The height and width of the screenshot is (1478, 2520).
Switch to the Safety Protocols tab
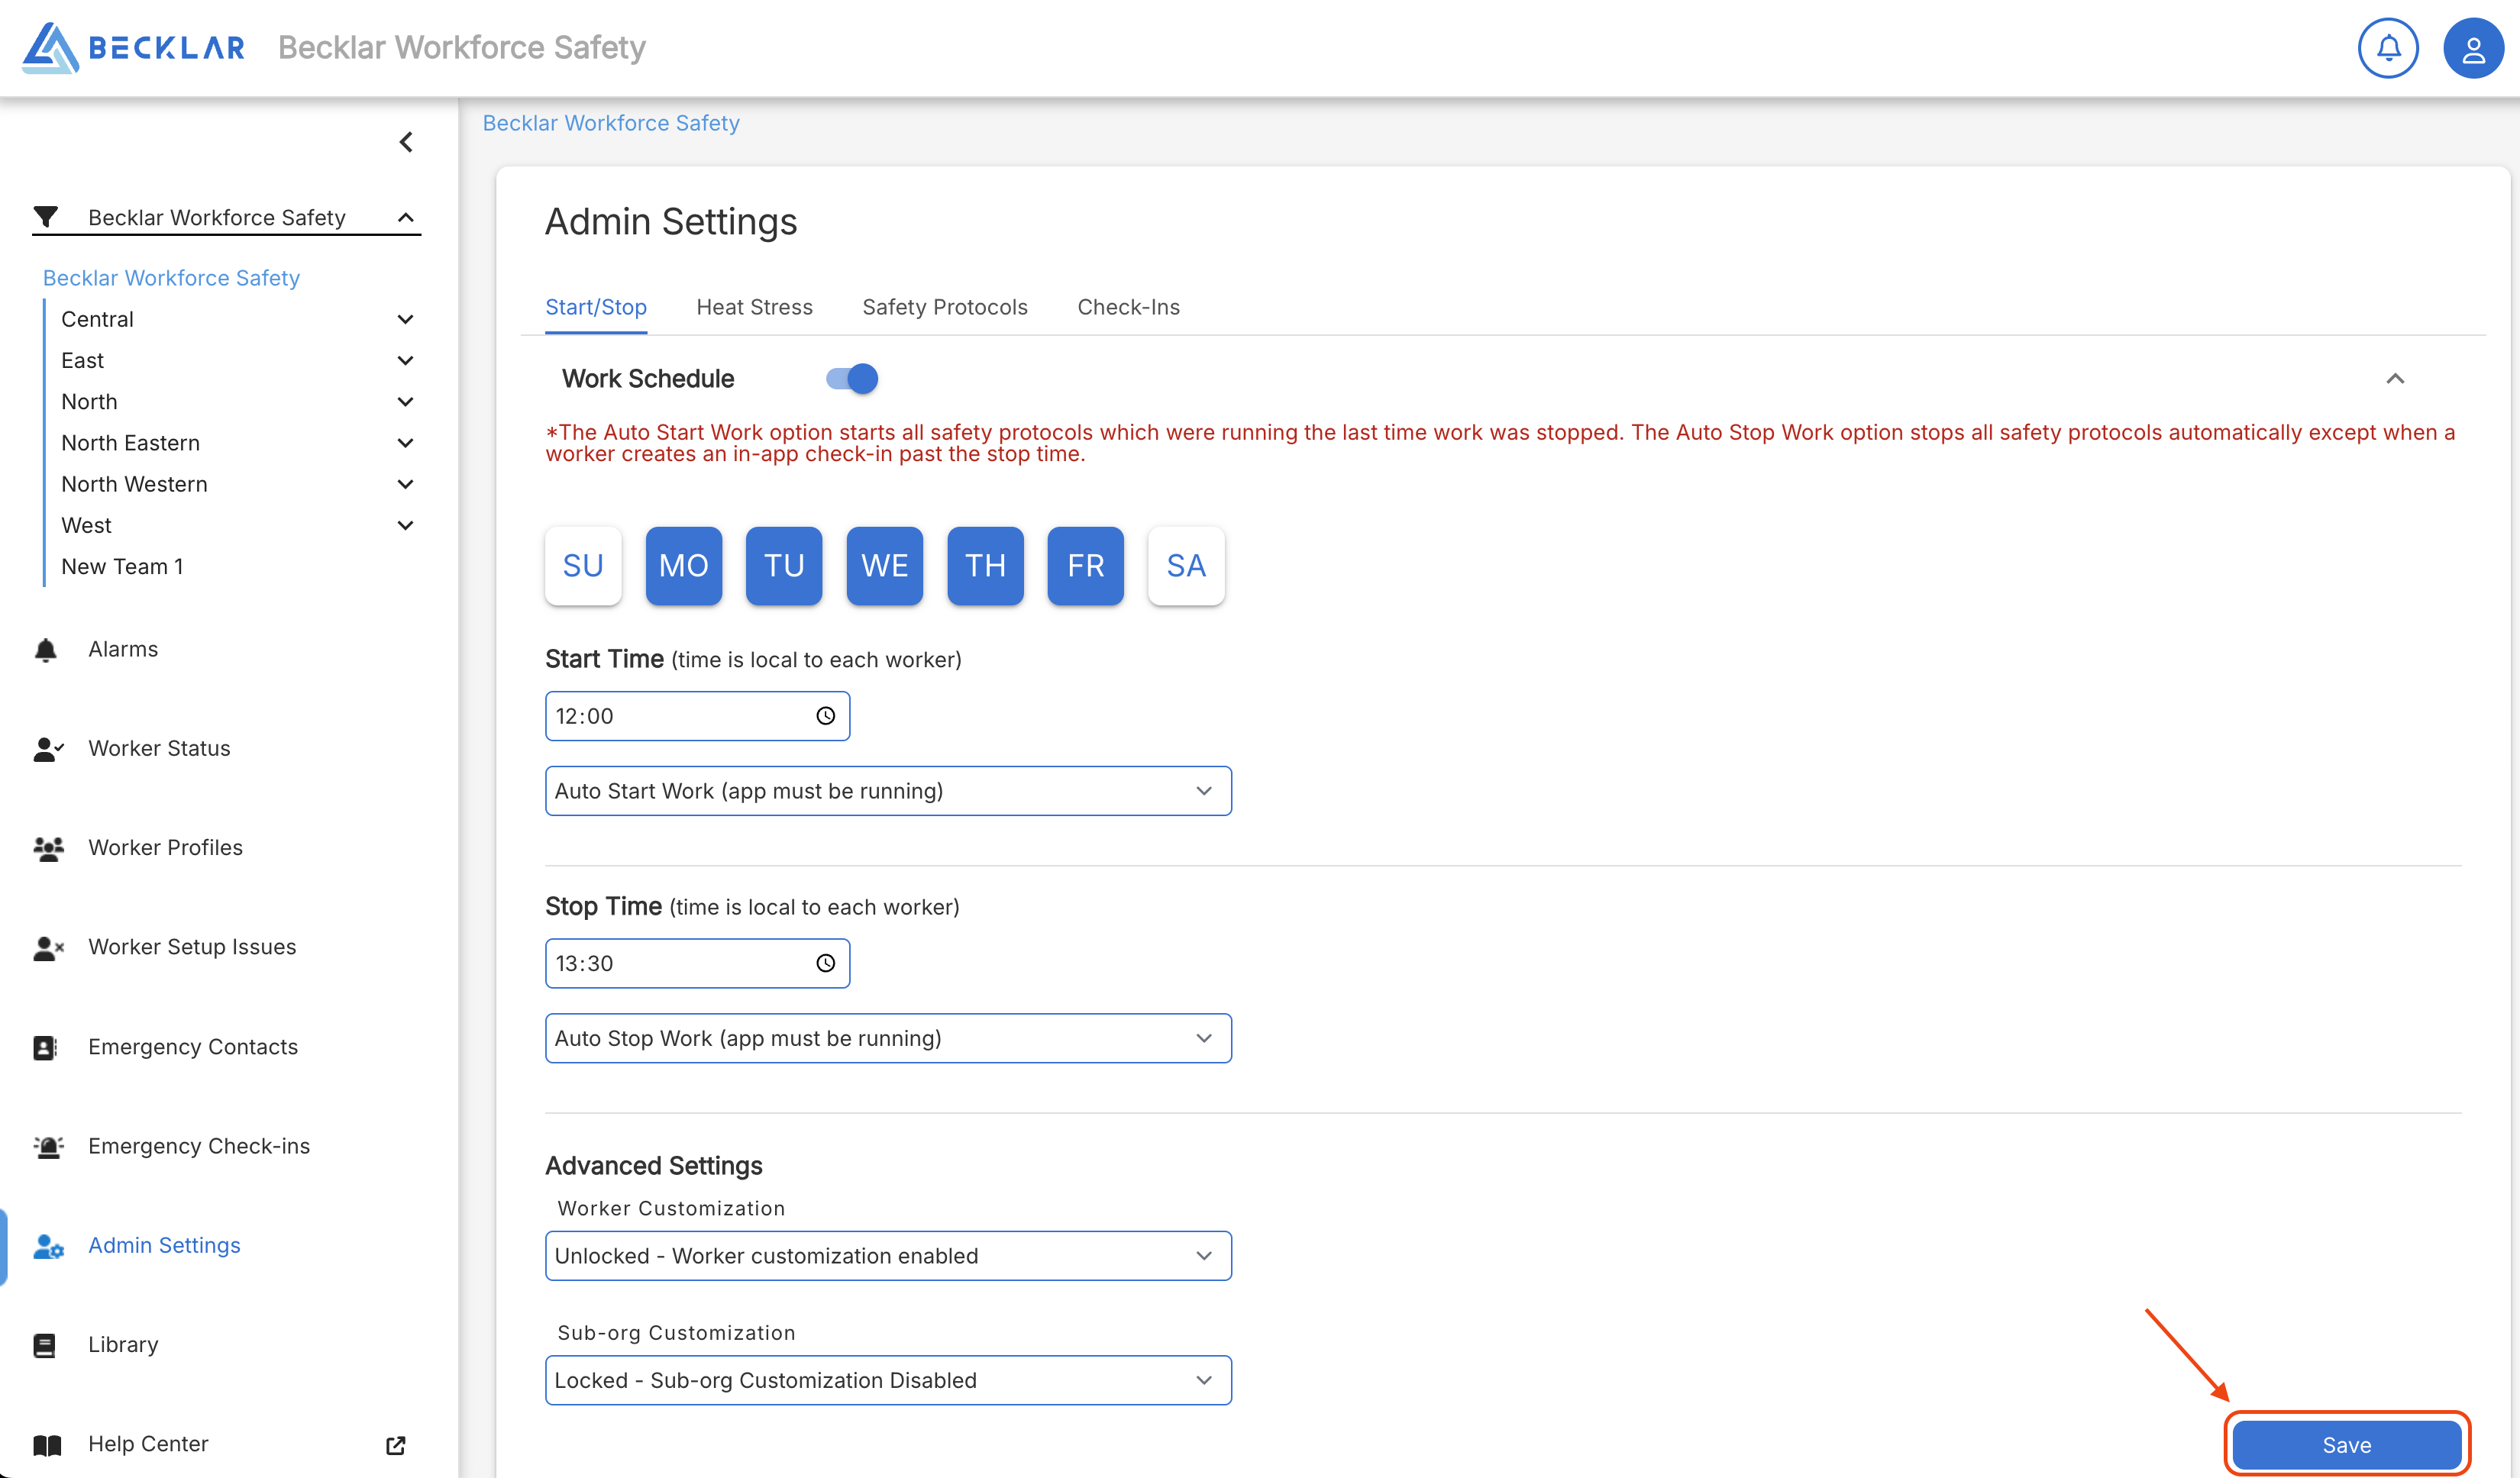click(x=945, y=307)
